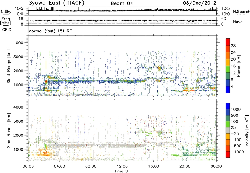Screen dimensions: 250x173
Task: Click the "3000" tick label of velocity panel
Action: (18, 121)
